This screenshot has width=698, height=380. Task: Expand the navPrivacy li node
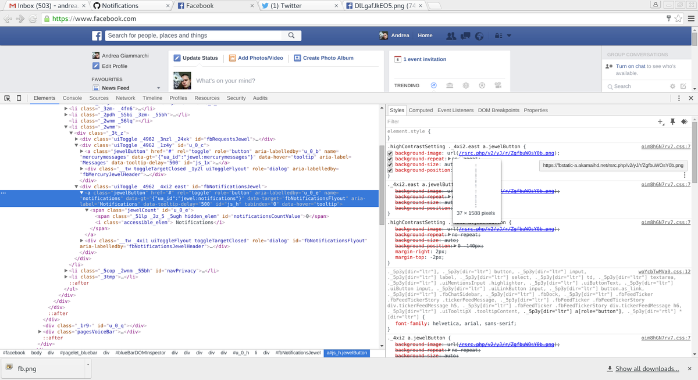pyautogui.click(x=66, y=271)
